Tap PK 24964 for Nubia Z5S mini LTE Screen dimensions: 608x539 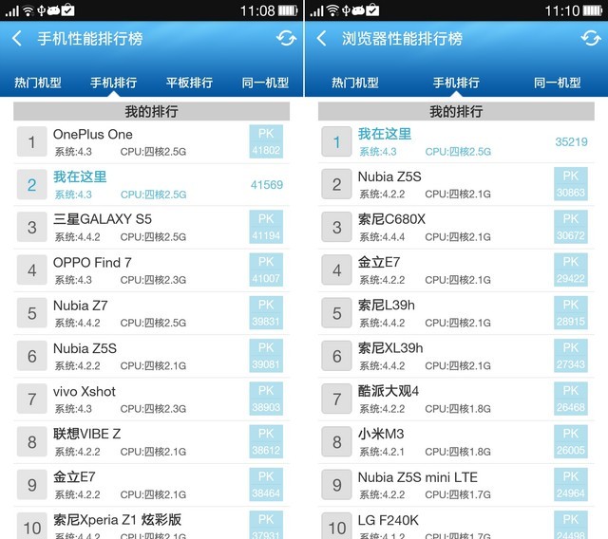tap(571, 485)
